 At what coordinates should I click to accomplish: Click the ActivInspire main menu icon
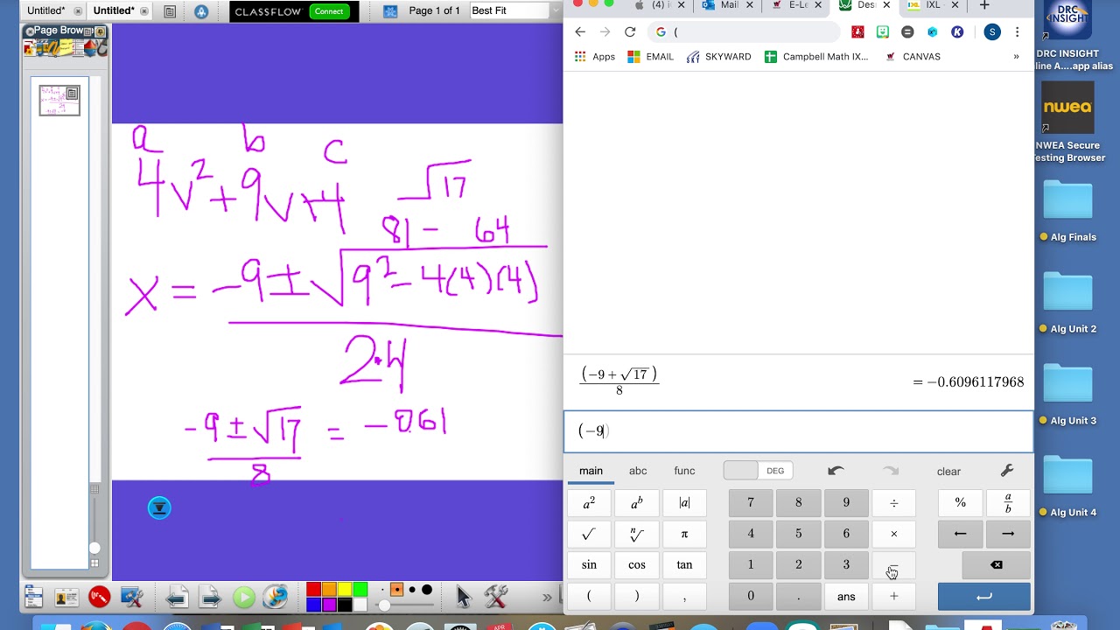[x=33, y=597]
